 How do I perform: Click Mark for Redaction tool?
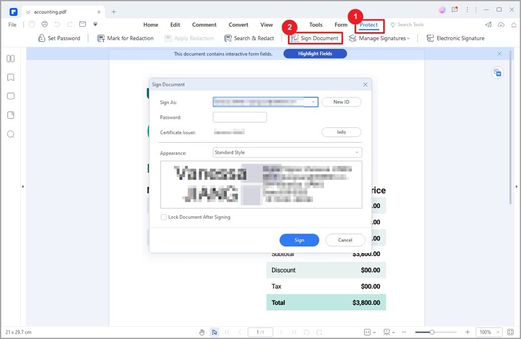point(125,38)
